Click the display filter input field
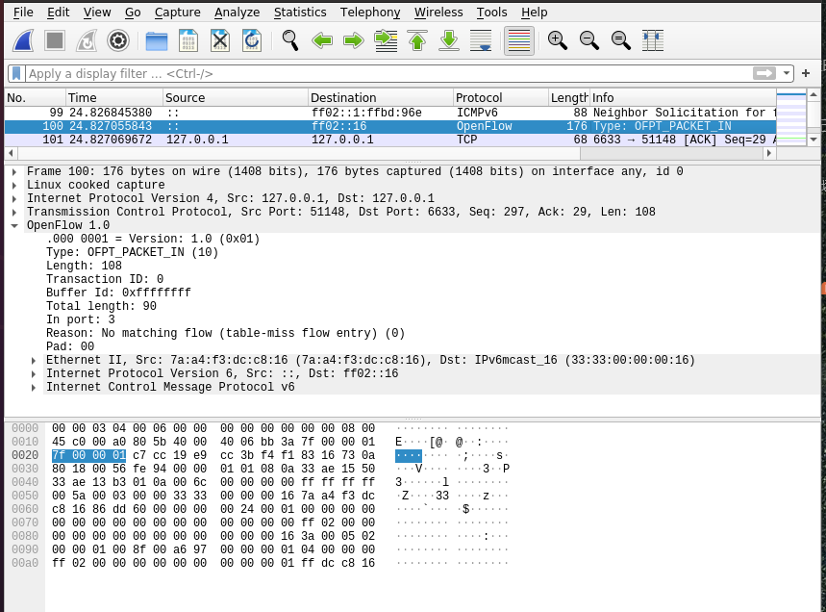The height and width of the screenshot is (612, 826). coord(388,73)
